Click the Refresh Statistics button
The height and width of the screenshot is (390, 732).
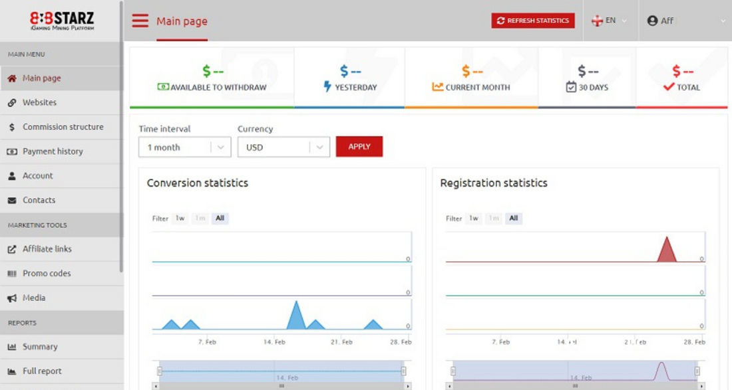tap(532, 21)
